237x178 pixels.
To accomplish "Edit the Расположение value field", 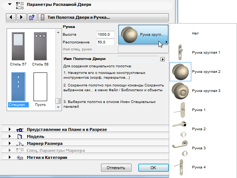I will 105,42.
